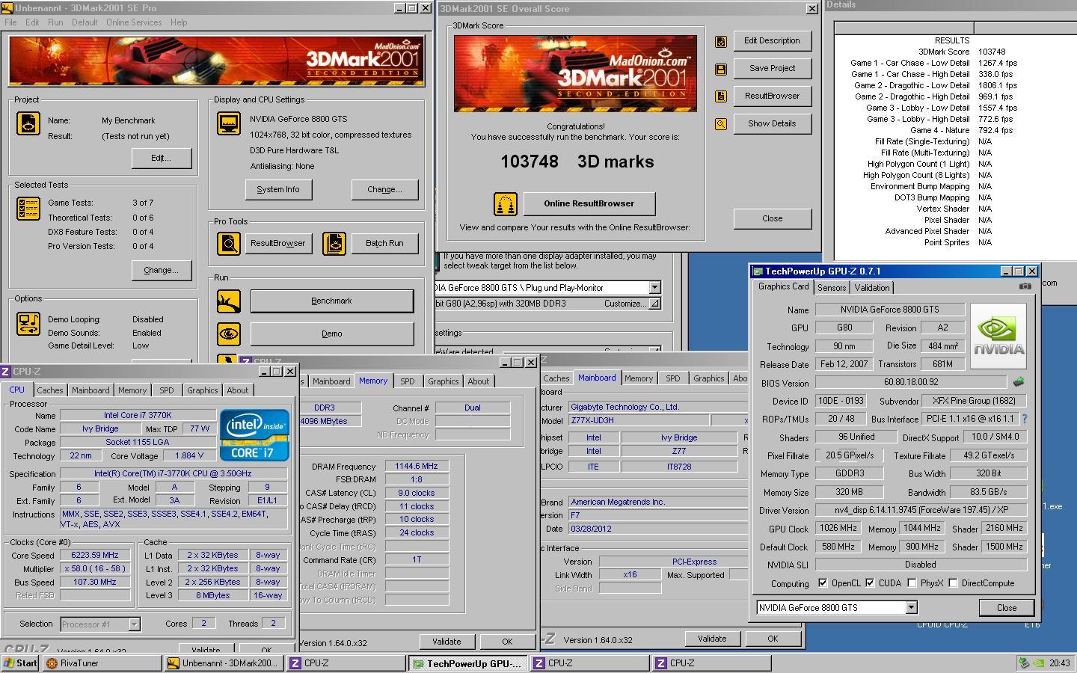
Task: Click the NVIDIA tray icon in taskbar
Action: 1039,663
